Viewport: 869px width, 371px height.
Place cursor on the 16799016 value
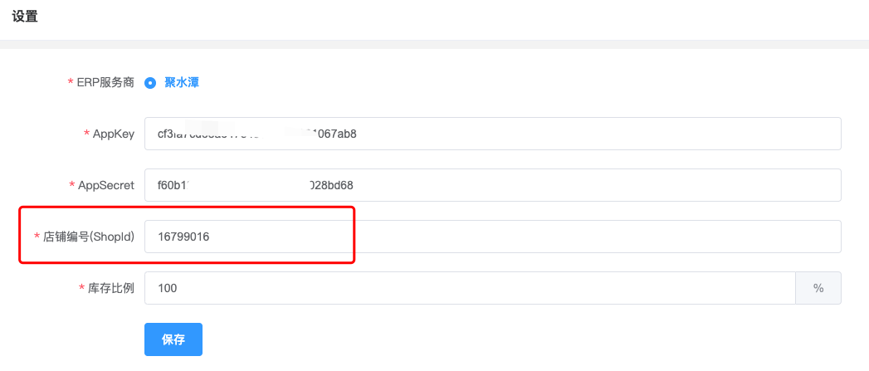(183, 237)
